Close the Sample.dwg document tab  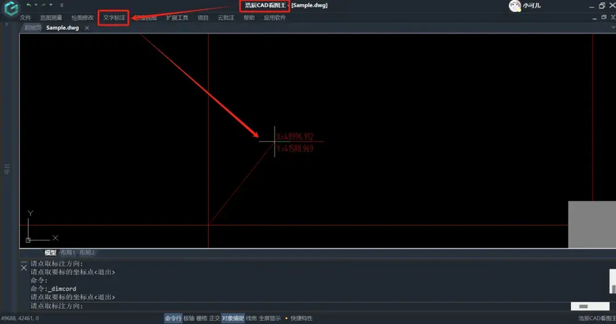click(x=87, y=28)
